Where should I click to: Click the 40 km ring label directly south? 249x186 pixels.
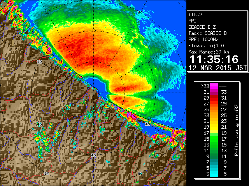click(x=93, y=155)
